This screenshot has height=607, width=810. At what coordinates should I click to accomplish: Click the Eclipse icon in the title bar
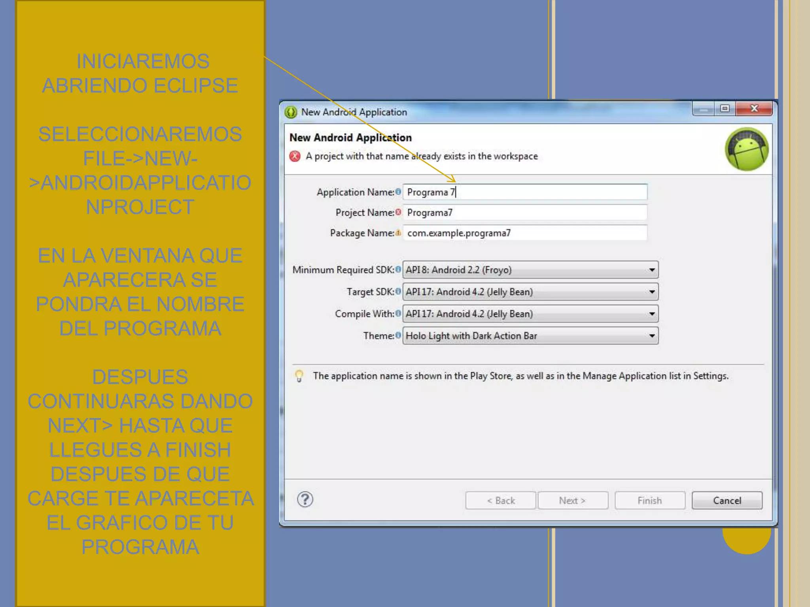click(291, 112)
